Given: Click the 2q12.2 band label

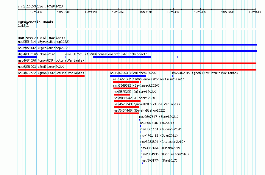Looking at the screenshot, I should [x=23, y=26].
